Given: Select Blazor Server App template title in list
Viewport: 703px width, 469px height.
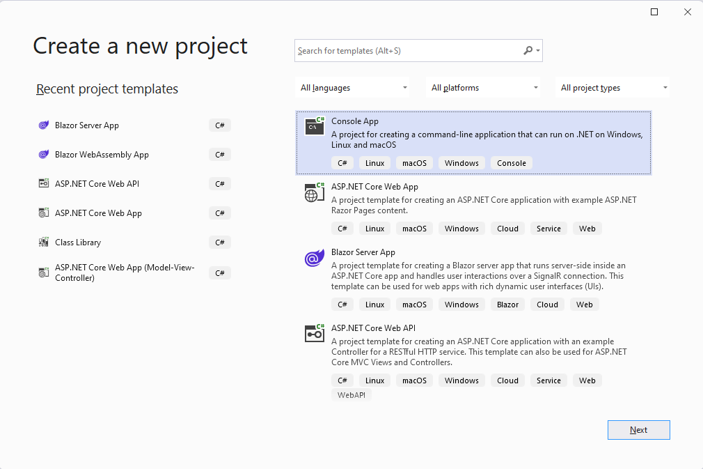Looking at the screenshot, I should coord(363,252).
